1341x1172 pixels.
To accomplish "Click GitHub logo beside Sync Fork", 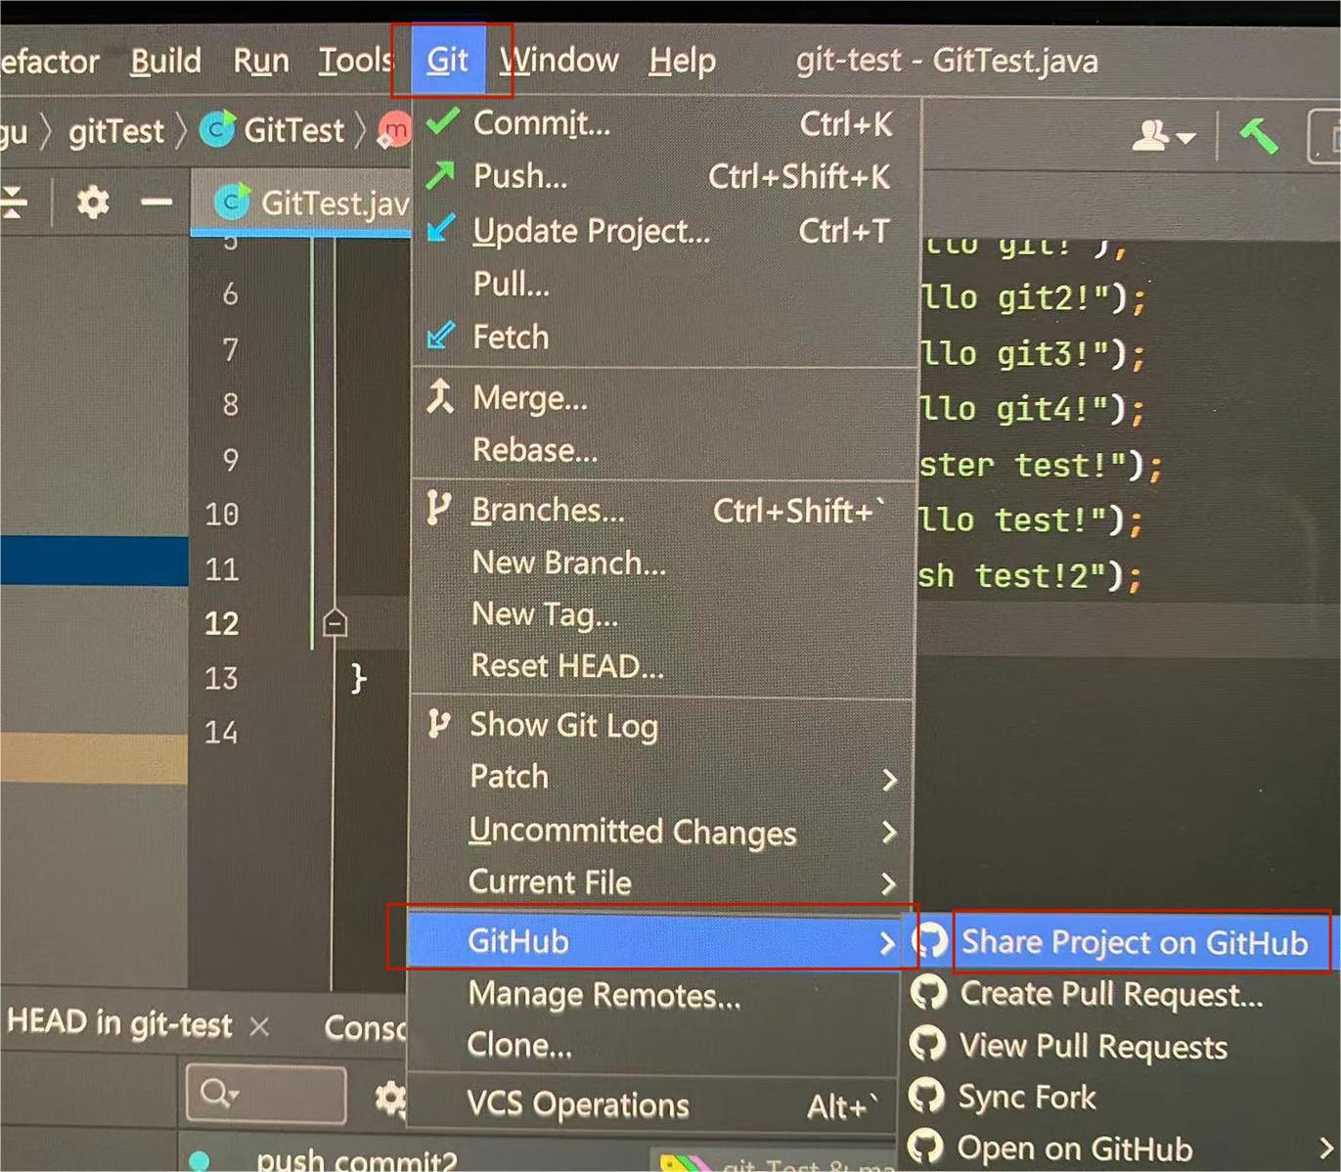I will [x=926, y=1096].
